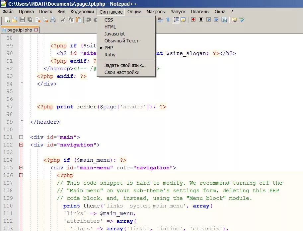The height and width of the screenshot is (231, 303).
Task: Toggle the indent guide toolbar button
Action: coord(176,20)
